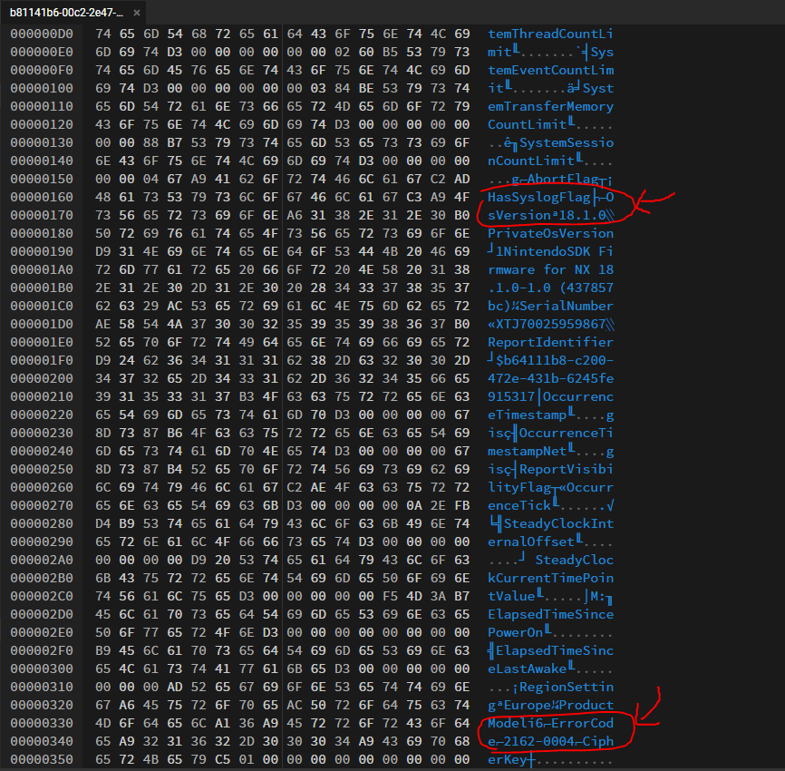
Task: Select the b81141b6-00c2-2e47 file tab
Action: 73,13
